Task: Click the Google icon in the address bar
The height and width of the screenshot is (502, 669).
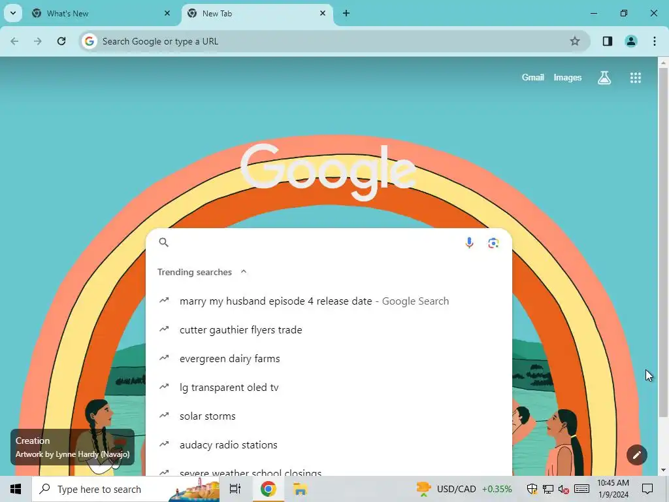Action: pos(89,41)
